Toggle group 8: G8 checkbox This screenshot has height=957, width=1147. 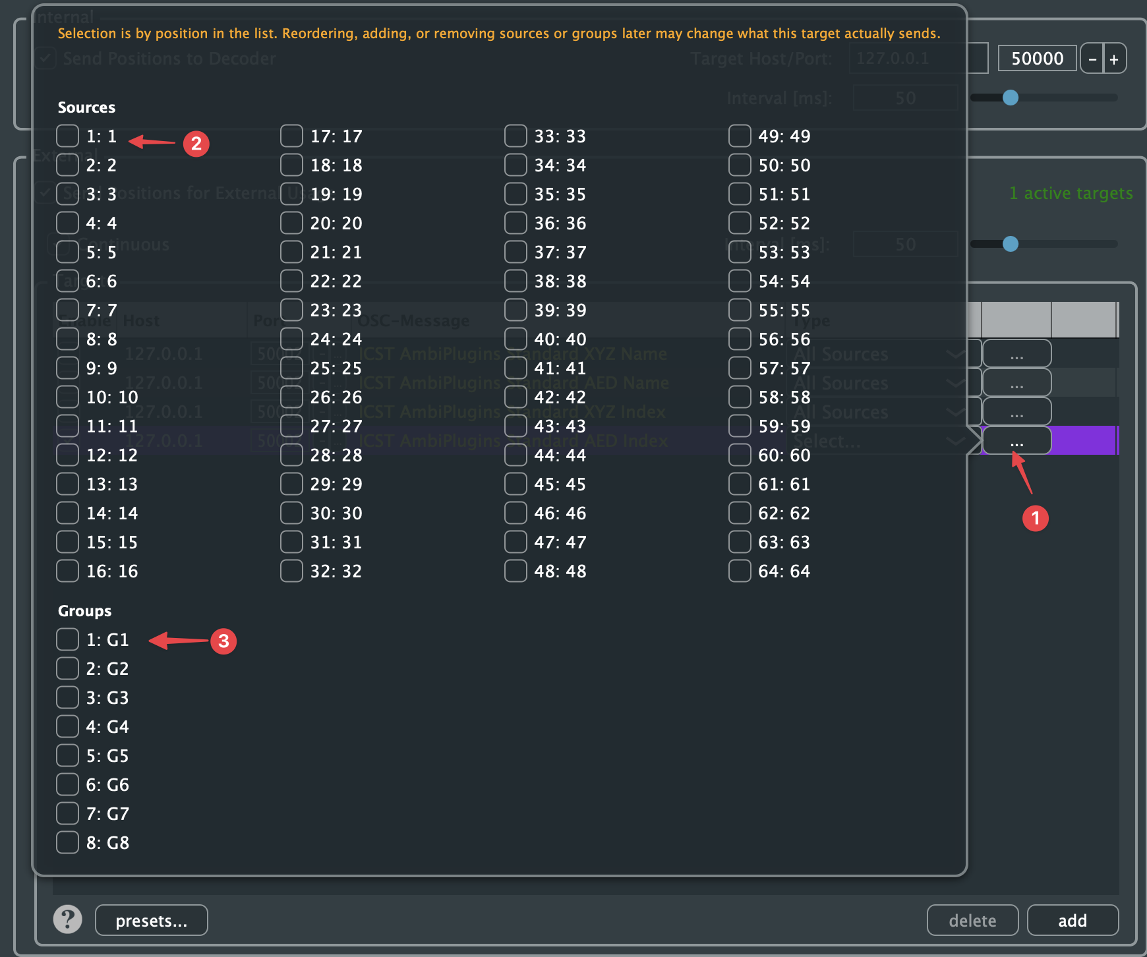pos(67,842)
